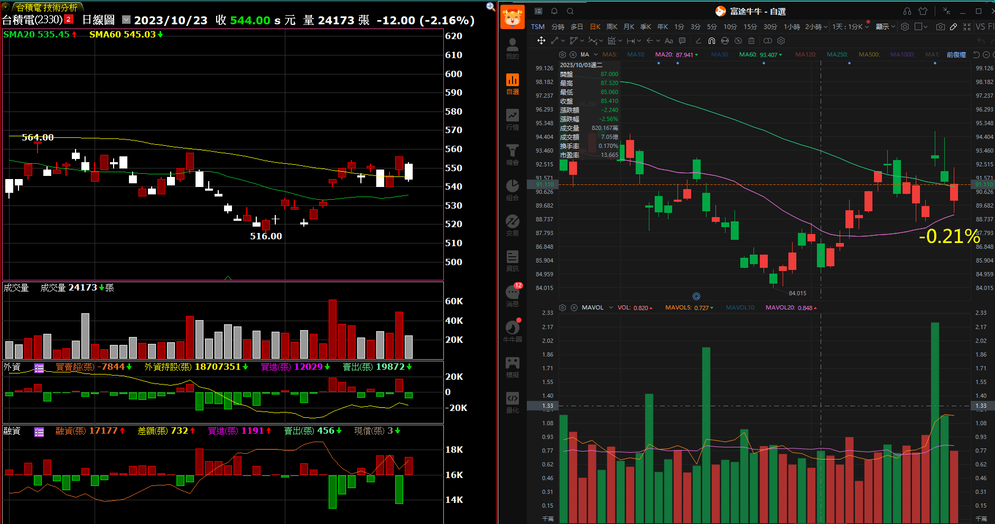Open the 自選 watchlist sidebar icon

513,83
